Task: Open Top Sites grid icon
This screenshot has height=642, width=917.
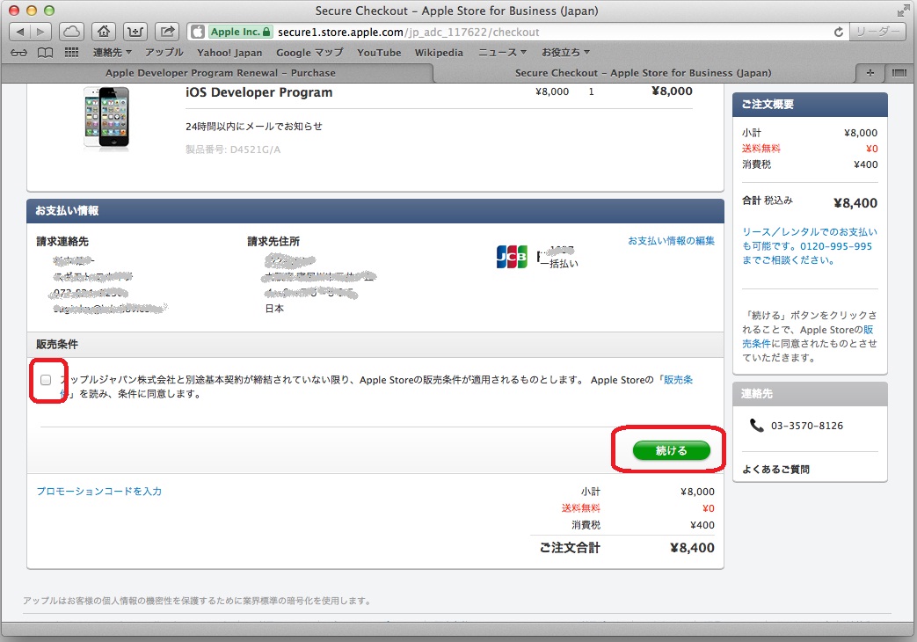Action: [x=72, y=53]
